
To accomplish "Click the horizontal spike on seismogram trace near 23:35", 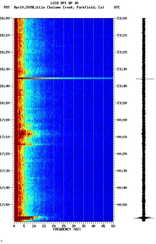I will click(x=145, y=79).
